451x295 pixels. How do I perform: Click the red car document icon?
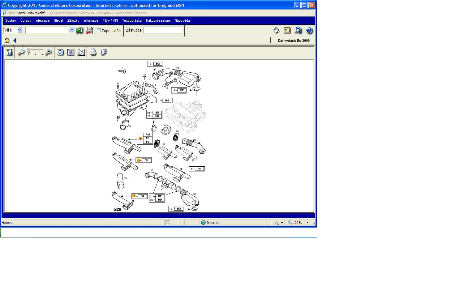(89, 30)
